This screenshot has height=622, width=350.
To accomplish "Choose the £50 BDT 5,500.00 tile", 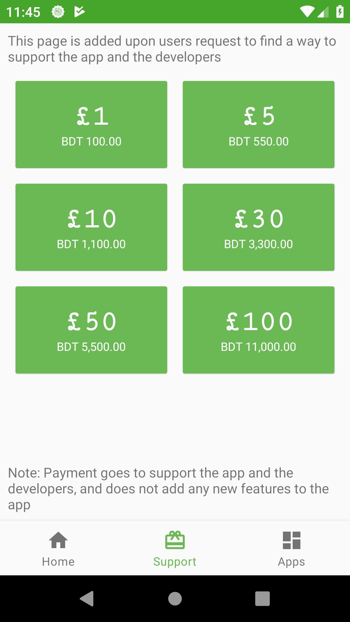I will click(91, 330).
